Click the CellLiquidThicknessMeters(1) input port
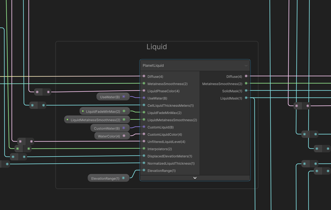 coord(144,105)
